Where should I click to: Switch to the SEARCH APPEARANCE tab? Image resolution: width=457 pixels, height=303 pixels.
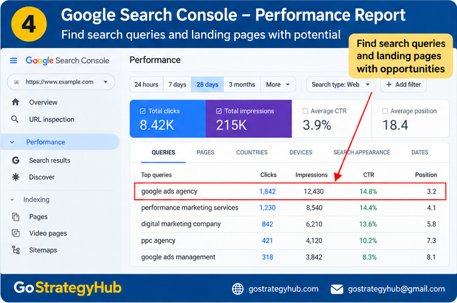coord(362,152)
